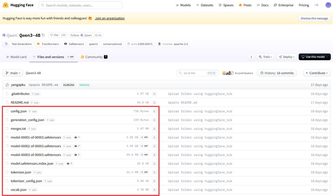The image size is (333, 196).
Task: Click the arxiv:2309.00071 tag
Action: tap(140, 44)
